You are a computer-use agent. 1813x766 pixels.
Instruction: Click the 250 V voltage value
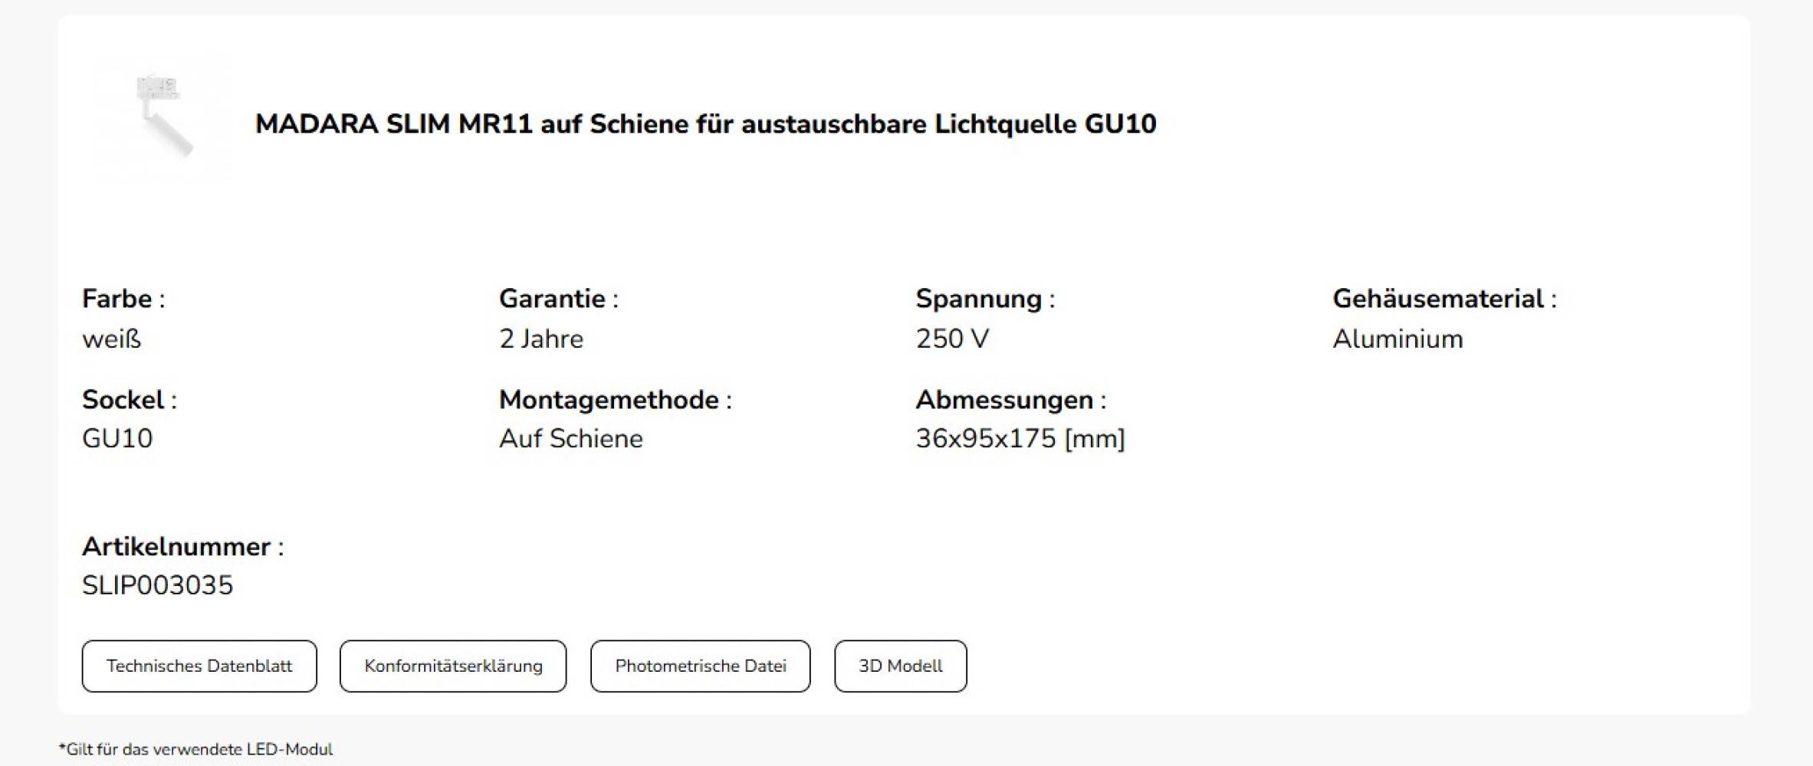953,338
